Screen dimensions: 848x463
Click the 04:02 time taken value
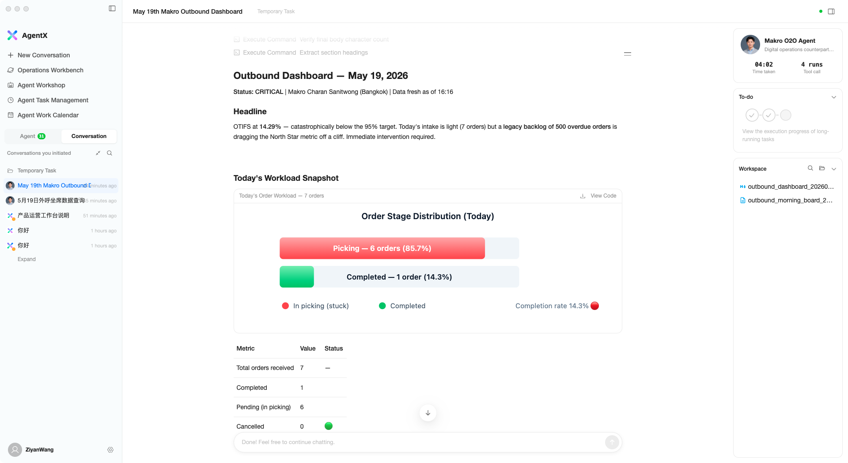pyautogui.click(x=764, y=64)
